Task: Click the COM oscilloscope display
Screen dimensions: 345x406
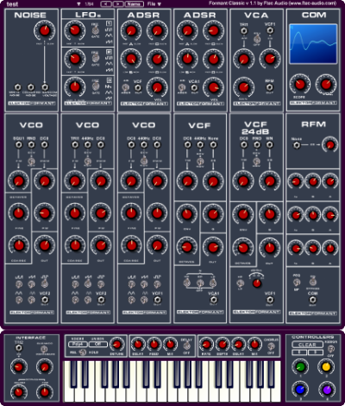Action: 313,44
